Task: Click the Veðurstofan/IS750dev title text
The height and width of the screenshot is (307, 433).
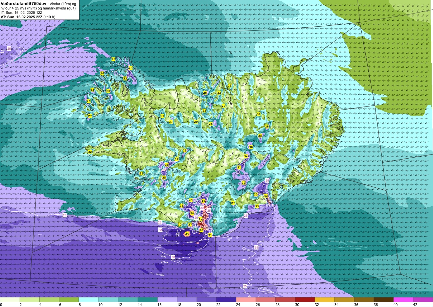Action: pyautogui.click(x=23, y=3)
